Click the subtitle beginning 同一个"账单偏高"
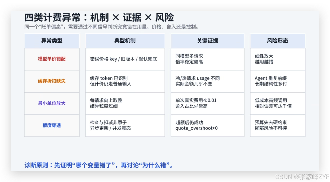 tap(112, 27)
